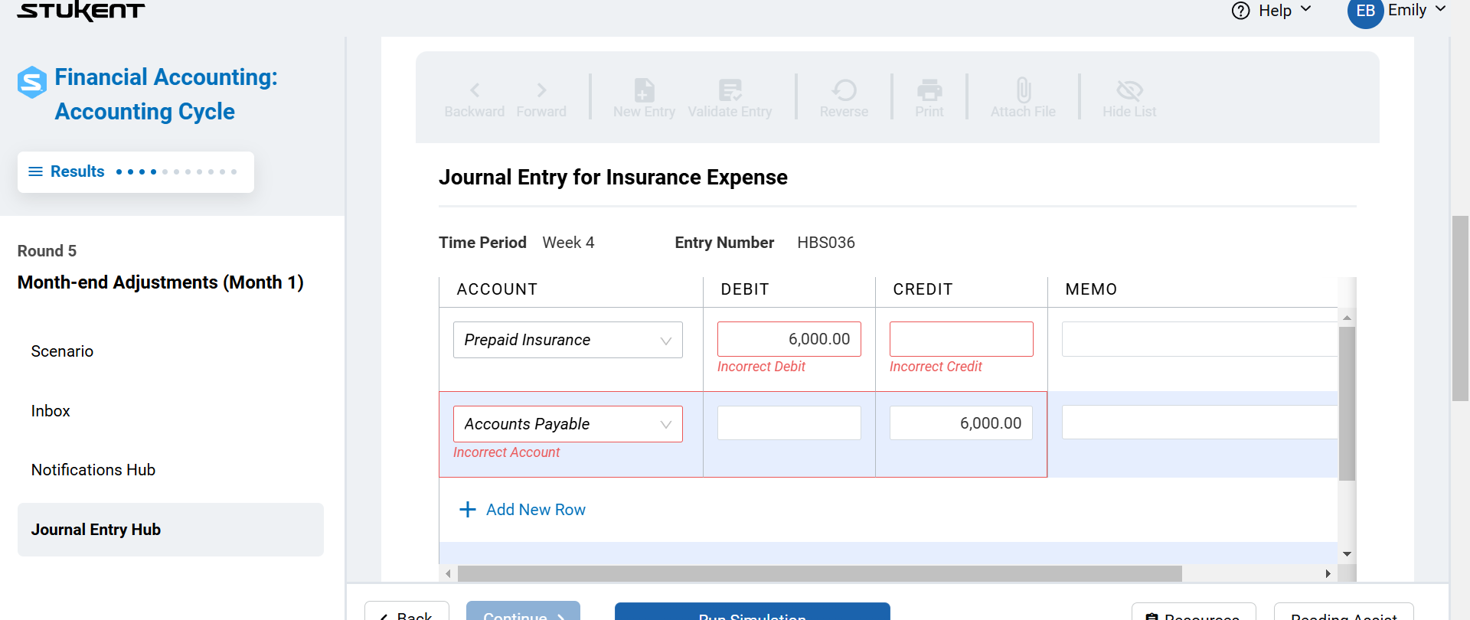Screen dimensions: 1470x620
Task: Open the Inbox section
Action: pyautogui.click(x=51, y=411)
